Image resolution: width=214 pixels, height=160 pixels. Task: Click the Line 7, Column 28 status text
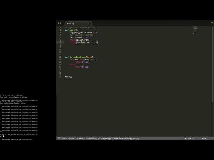(x=70, y=139)
